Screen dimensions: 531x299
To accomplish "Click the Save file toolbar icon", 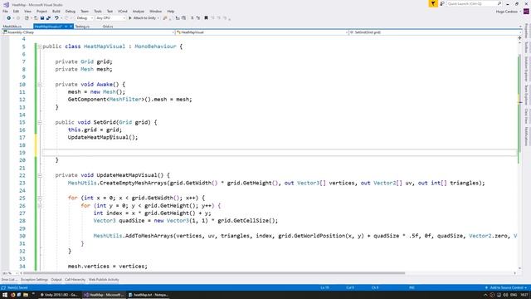I will pos(42,18).
